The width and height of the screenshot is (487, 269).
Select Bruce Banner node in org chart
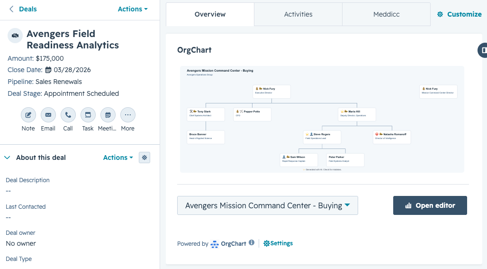[x=206, y=137]
